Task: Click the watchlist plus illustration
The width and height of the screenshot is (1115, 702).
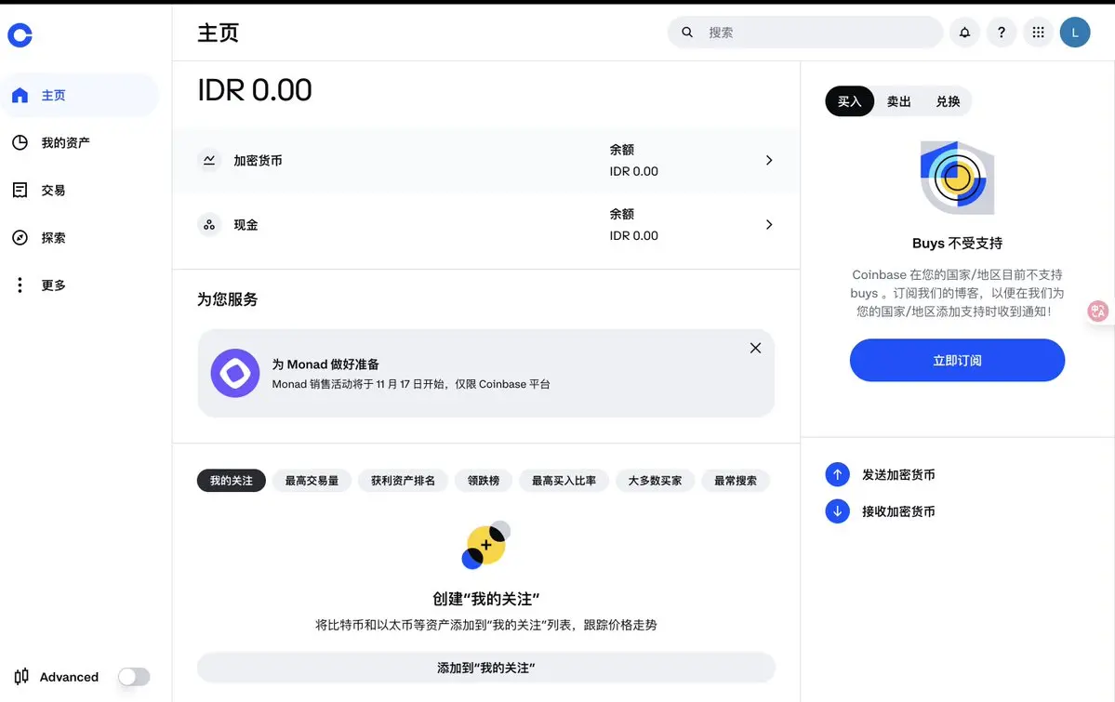Action: point(486,545)
